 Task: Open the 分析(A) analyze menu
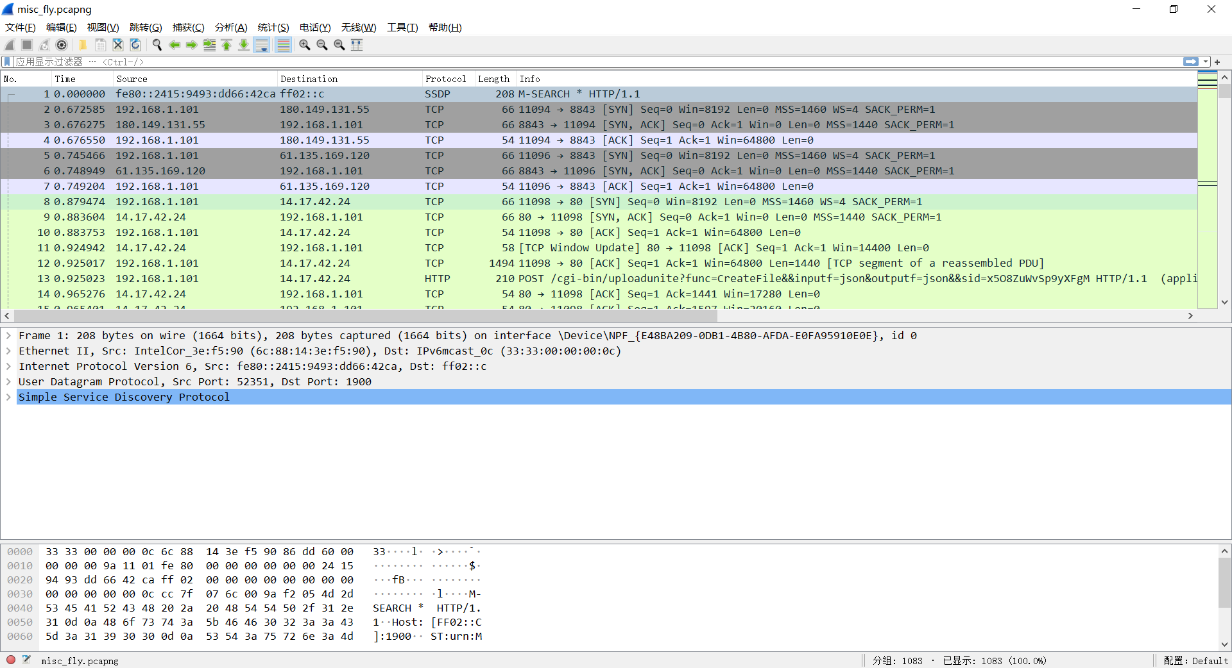(x=231, y=27)
